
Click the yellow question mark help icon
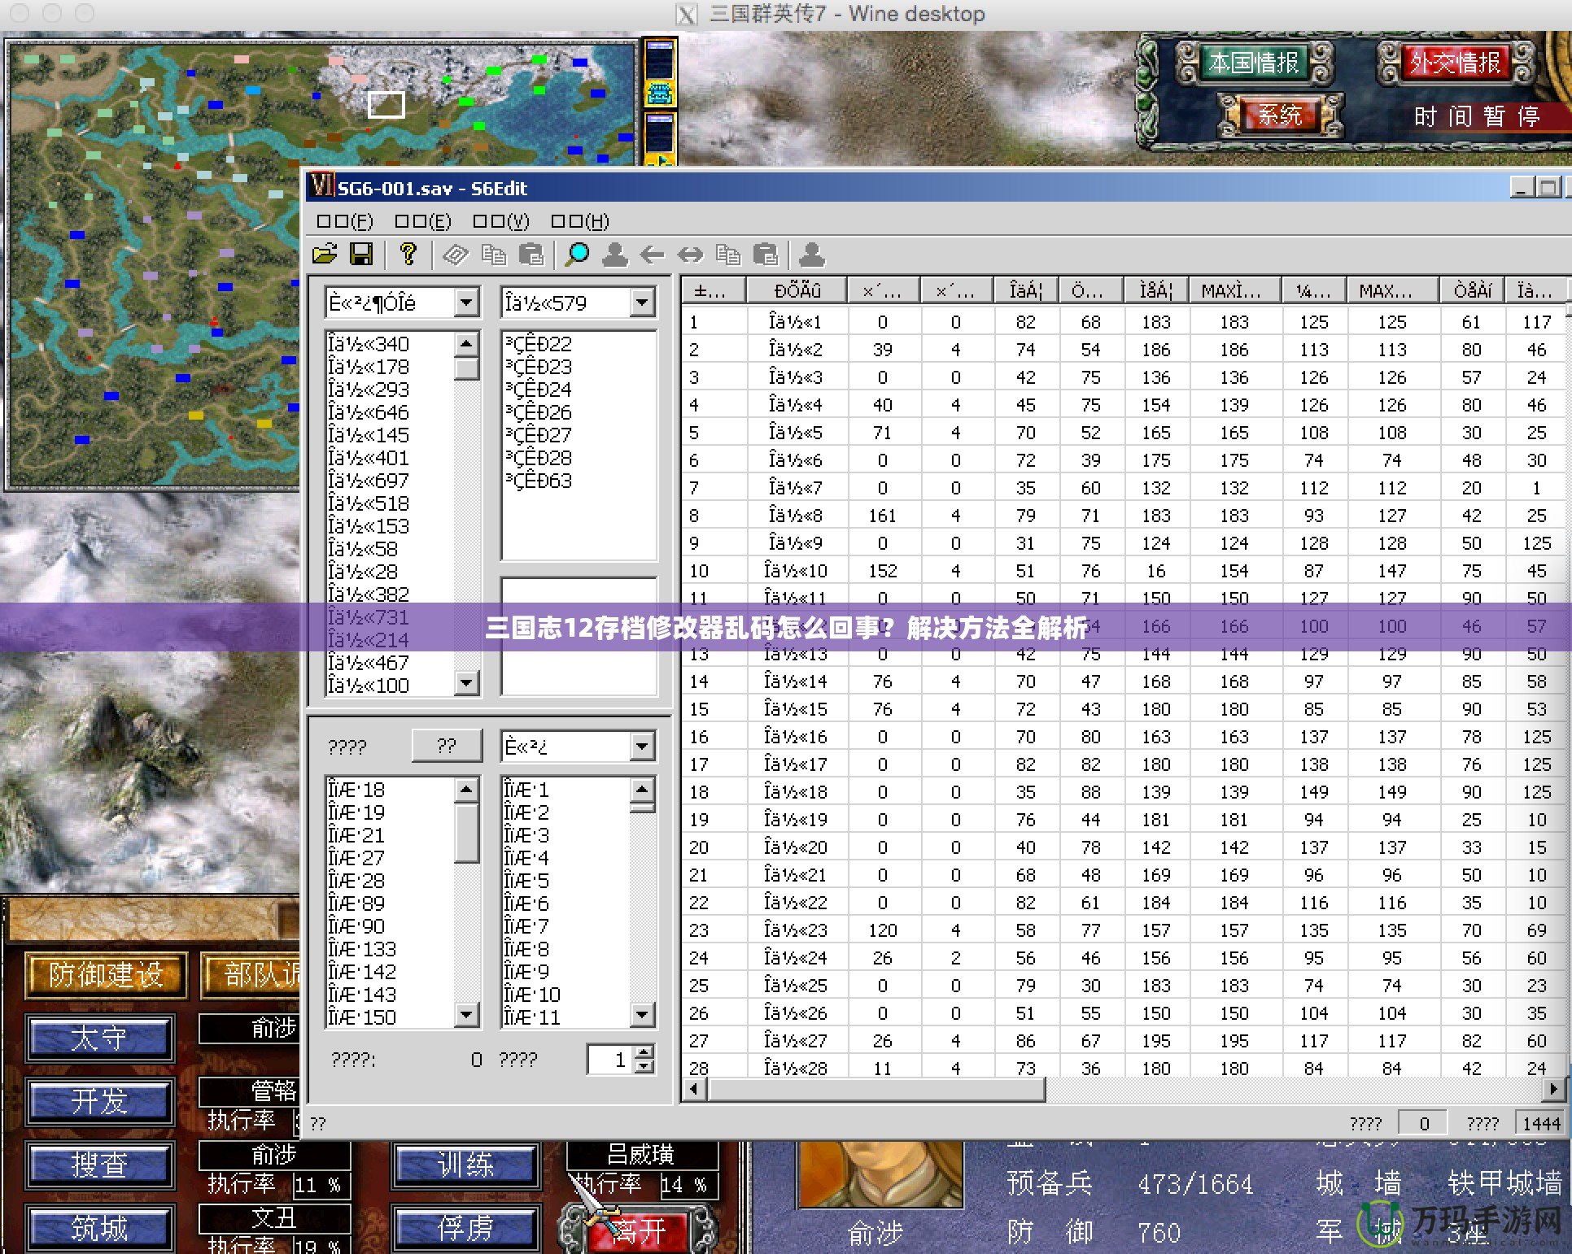point(408,255)
